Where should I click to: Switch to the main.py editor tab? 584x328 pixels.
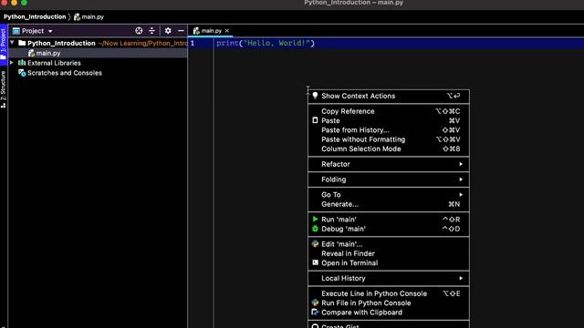[x=211, y=31]
